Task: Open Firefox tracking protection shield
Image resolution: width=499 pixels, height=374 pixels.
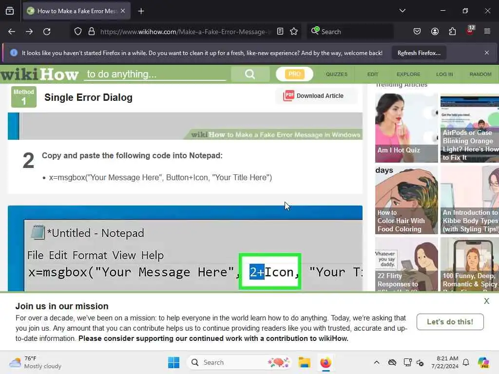Action: click(78, 32)
